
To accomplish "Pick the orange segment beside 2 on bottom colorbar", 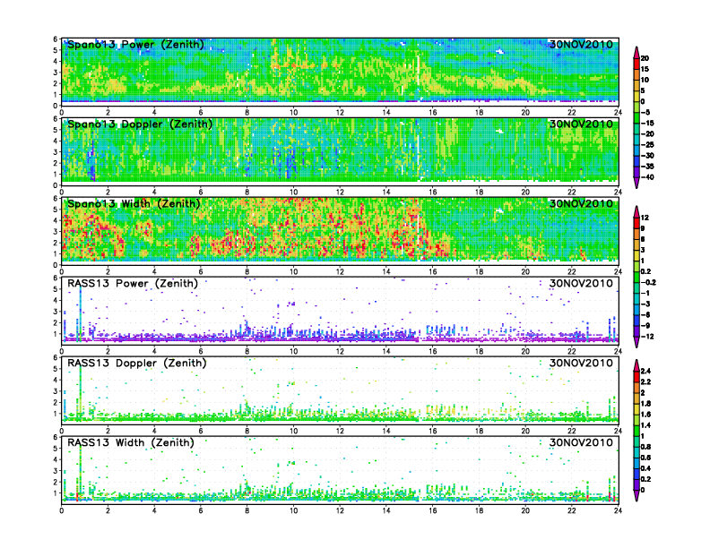I will tap(636, 388).
